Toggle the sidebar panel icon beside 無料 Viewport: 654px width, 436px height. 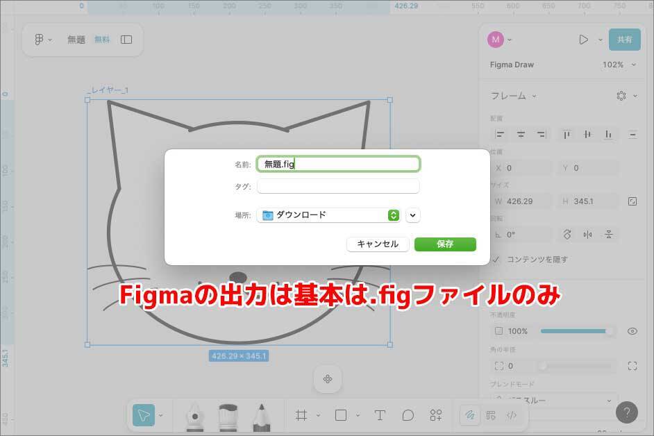click(126, 40)
